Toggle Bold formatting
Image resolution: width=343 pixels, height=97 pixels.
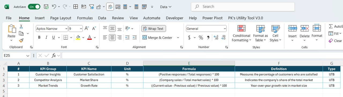(39, 37)
